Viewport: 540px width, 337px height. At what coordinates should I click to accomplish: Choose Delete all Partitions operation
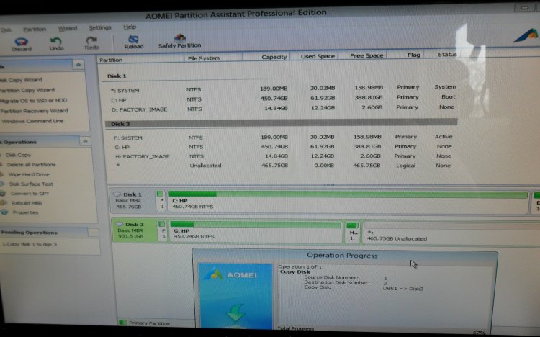click(x=31, y=165)
